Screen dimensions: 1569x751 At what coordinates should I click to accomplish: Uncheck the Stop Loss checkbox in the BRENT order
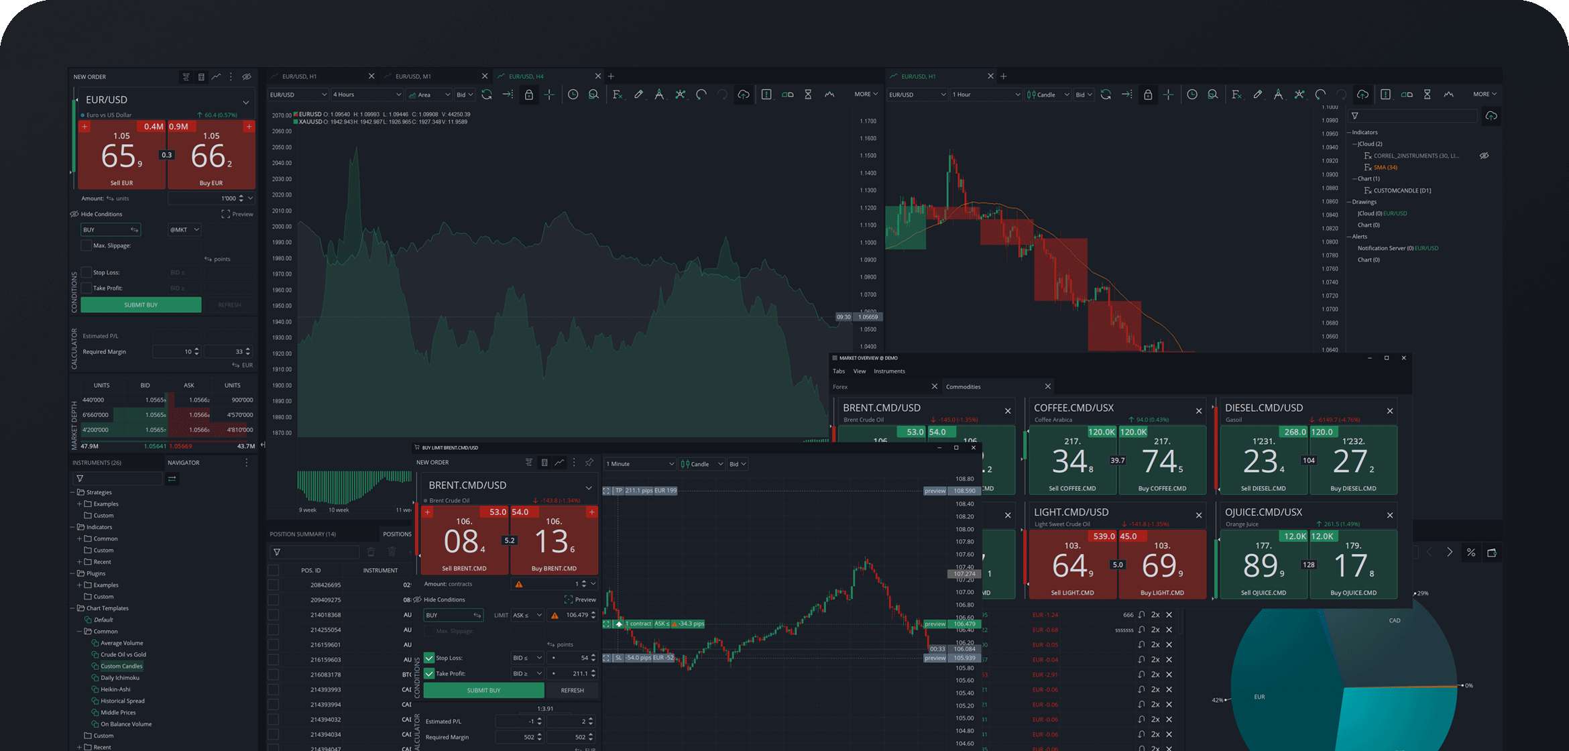pyautogui.click(x=429, y=658)
